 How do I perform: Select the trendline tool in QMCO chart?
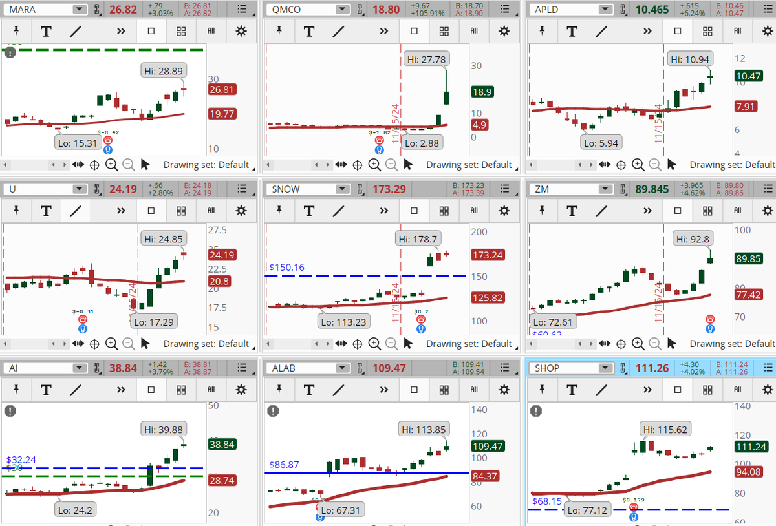coord(339,31)
